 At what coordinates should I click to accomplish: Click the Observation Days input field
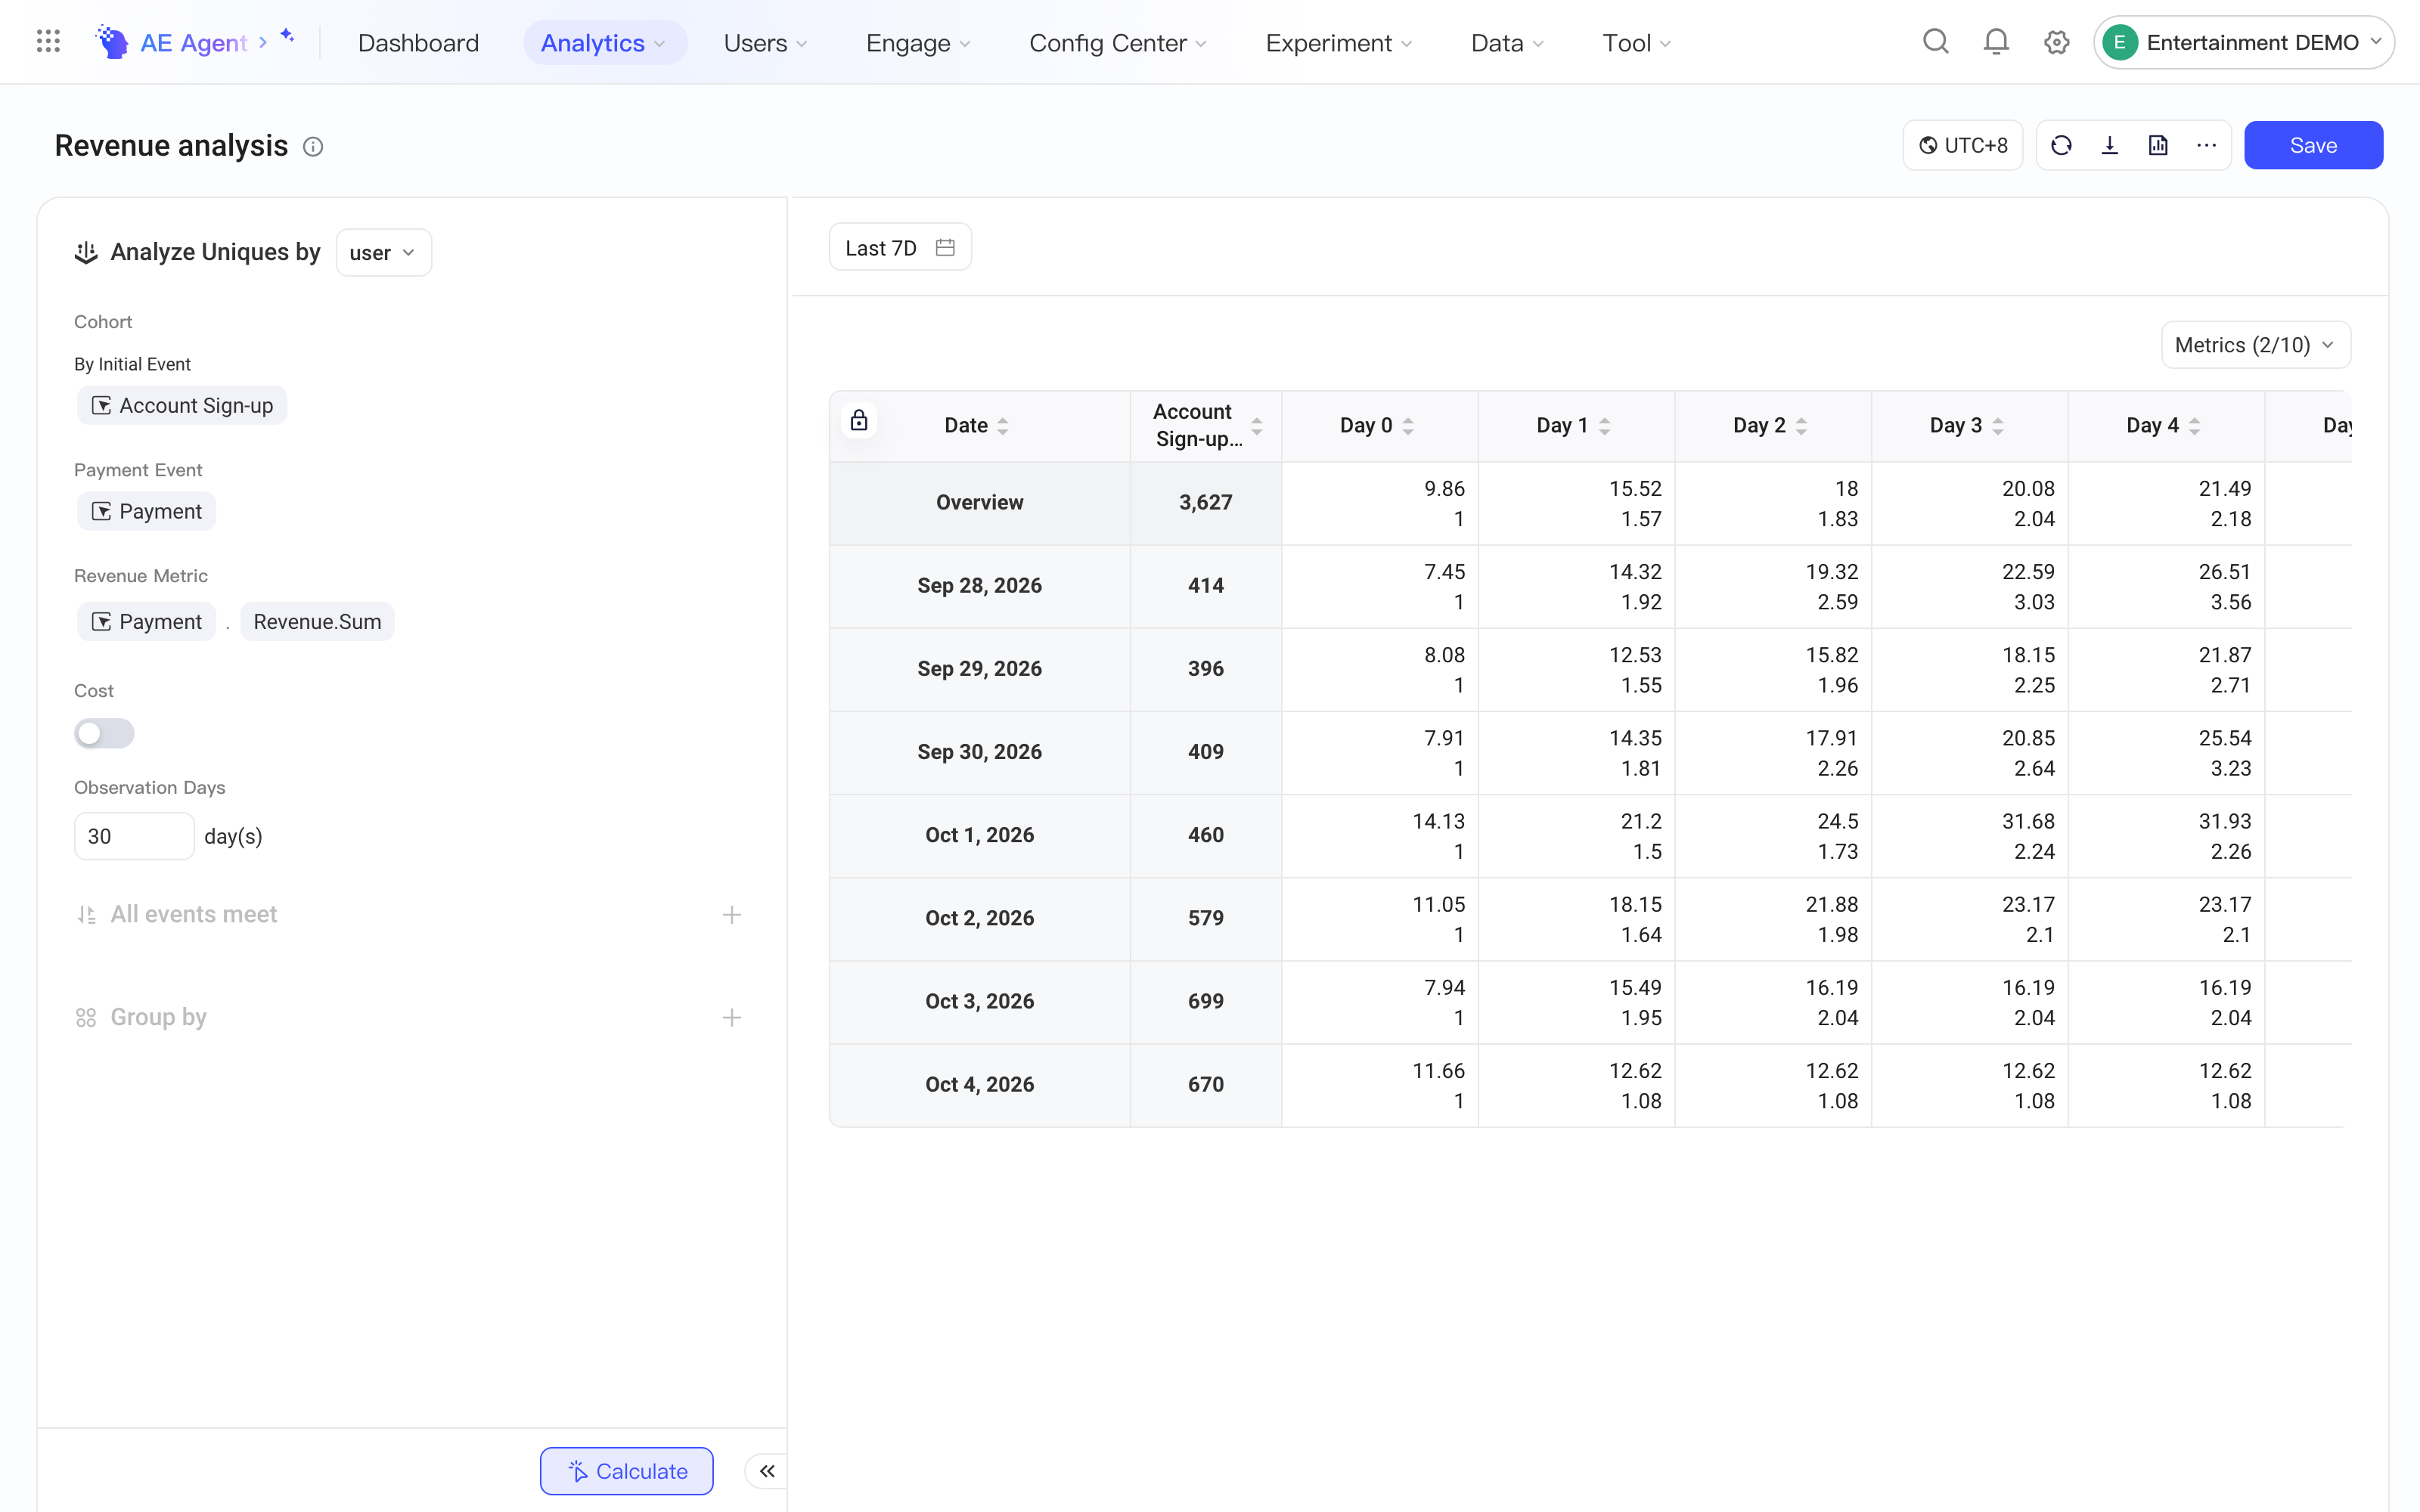[134, 836]
